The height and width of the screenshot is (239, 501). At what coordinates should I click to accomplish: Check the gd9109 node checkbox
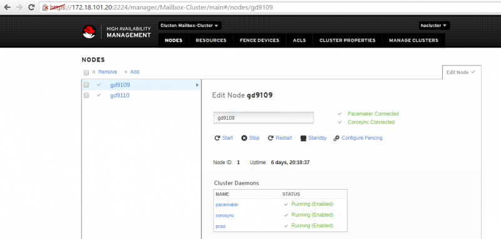tap(86, 85)
